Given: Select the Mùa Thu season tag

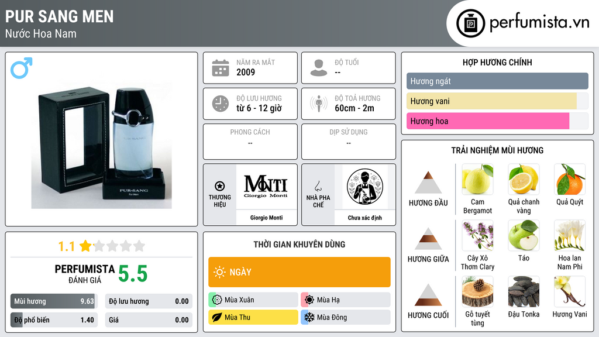Looking at the screenshot, I should (x=253, y=317).
